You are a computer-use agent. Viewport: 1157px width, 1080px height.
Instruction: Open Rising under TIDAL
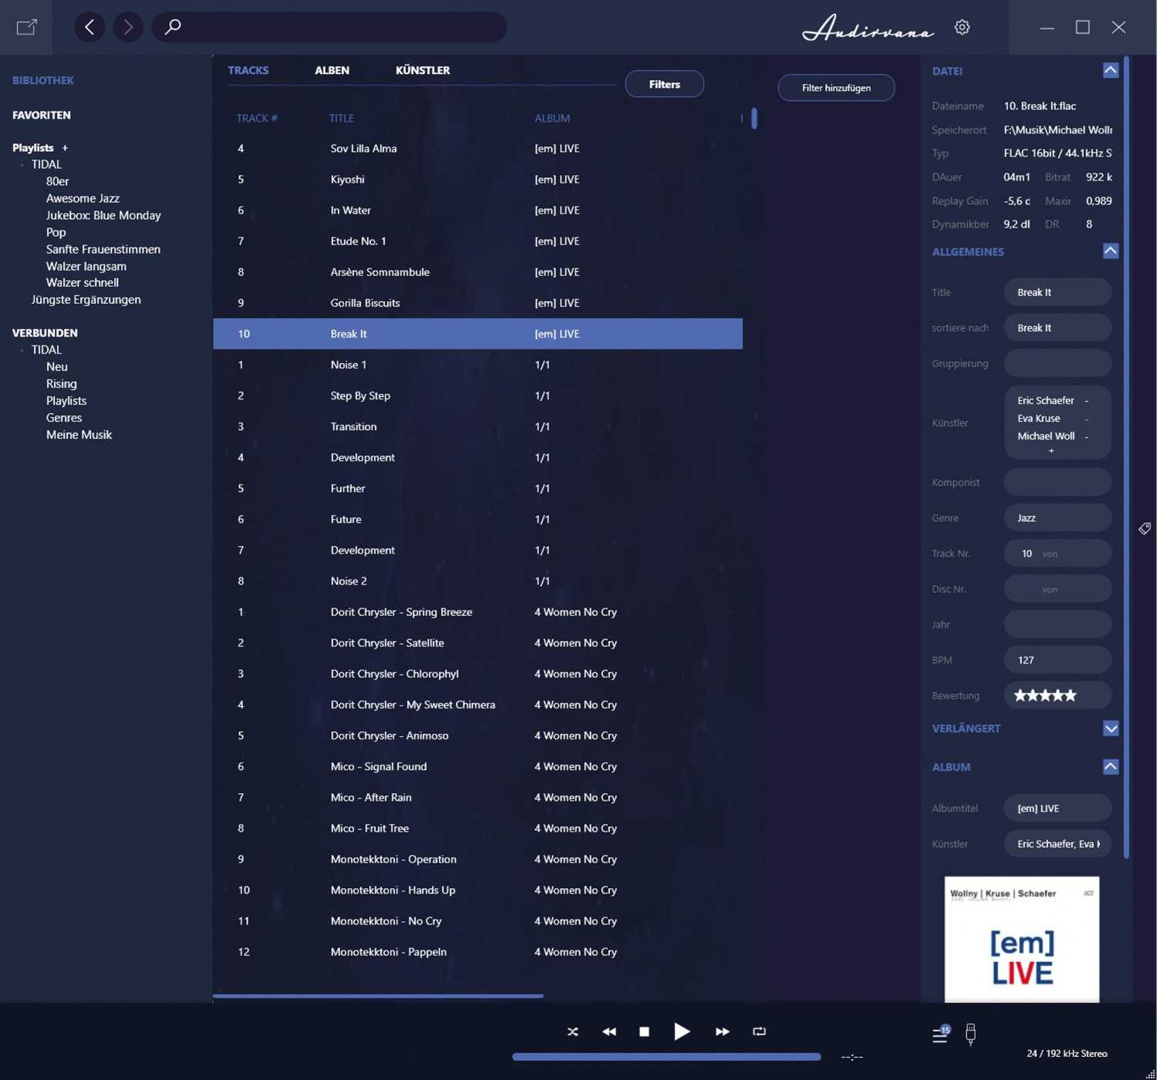click(61, 384)
